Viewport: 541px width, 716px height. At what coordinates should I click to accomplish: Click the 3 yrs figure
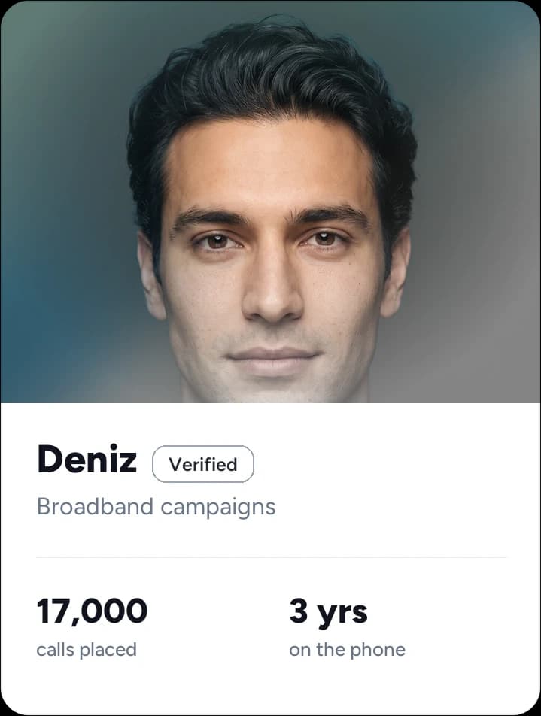[328, 612]
